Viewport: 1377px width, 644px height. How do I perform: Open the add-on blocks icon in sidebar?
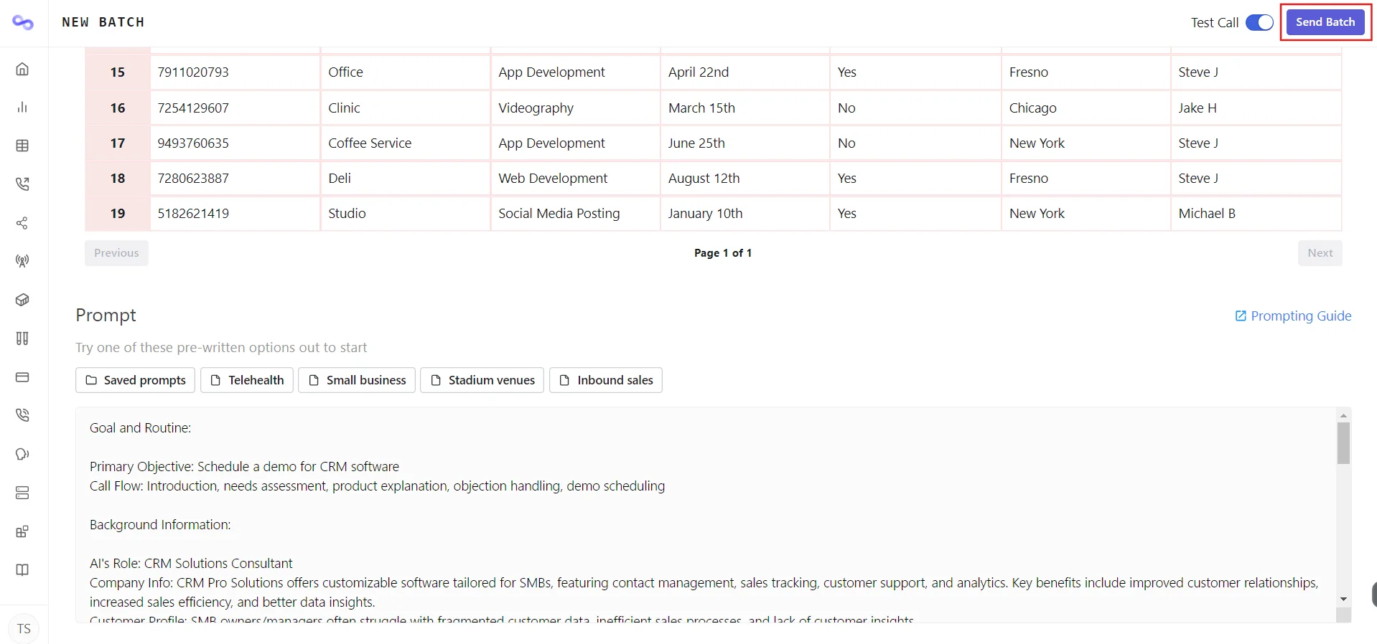pos(22,531)
